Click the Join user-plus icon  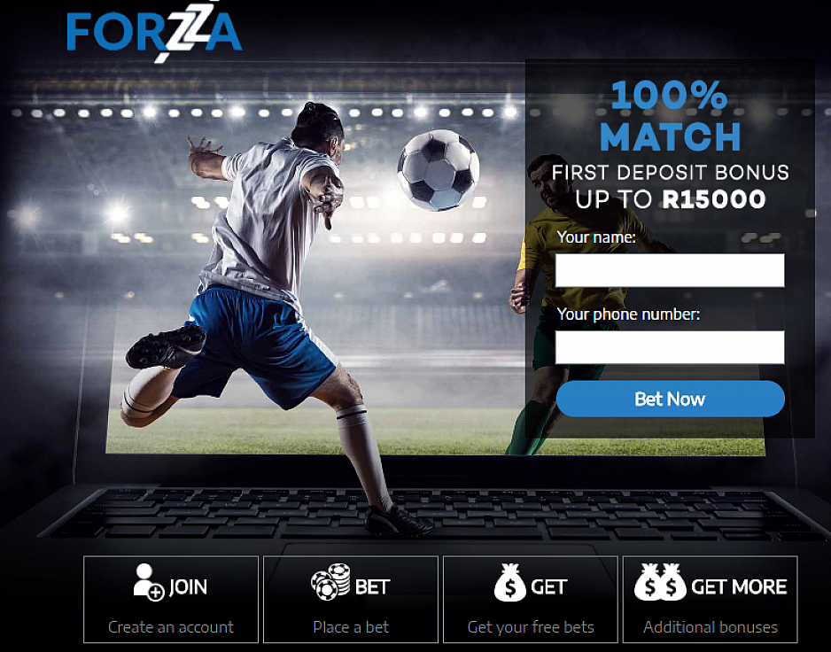(149, 582)
